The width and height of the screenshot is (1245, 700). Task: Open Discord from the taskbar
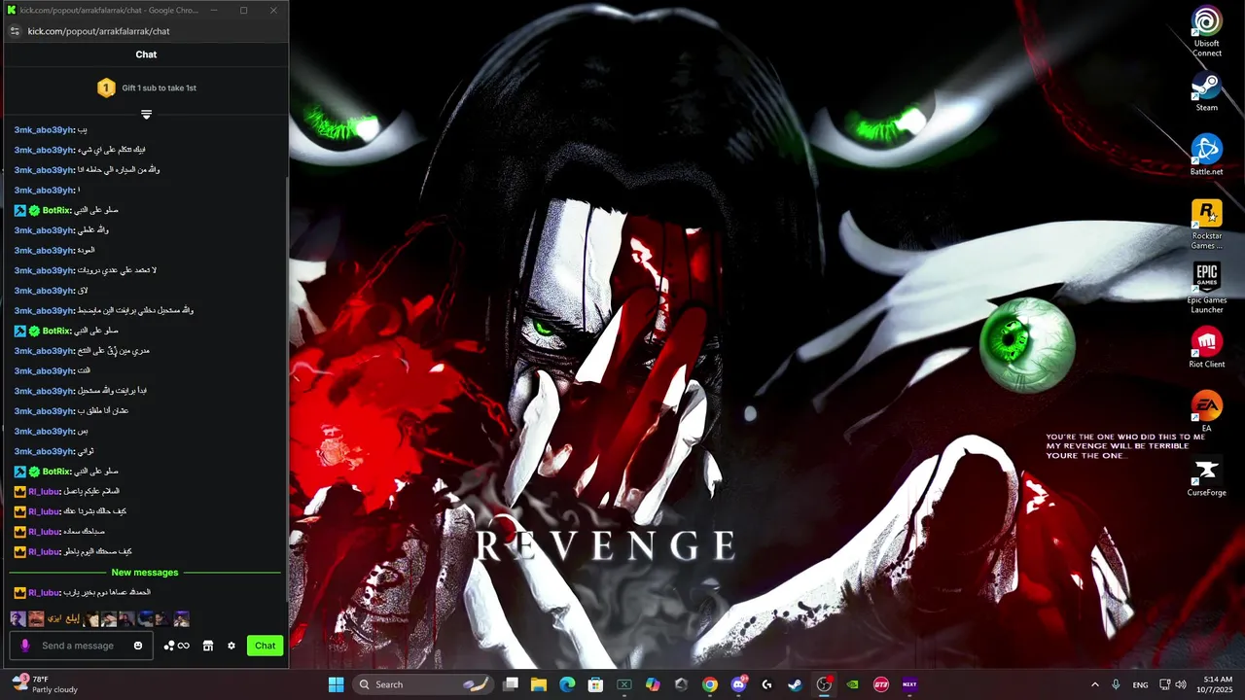click(738, 684)
